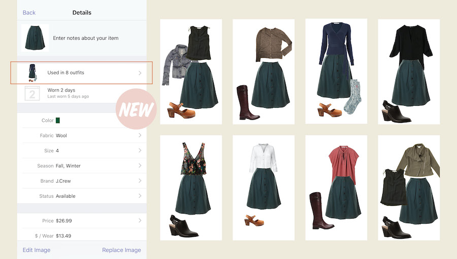
Task: Click the Last worn 5 days ago text
Action: coord(68,97)
